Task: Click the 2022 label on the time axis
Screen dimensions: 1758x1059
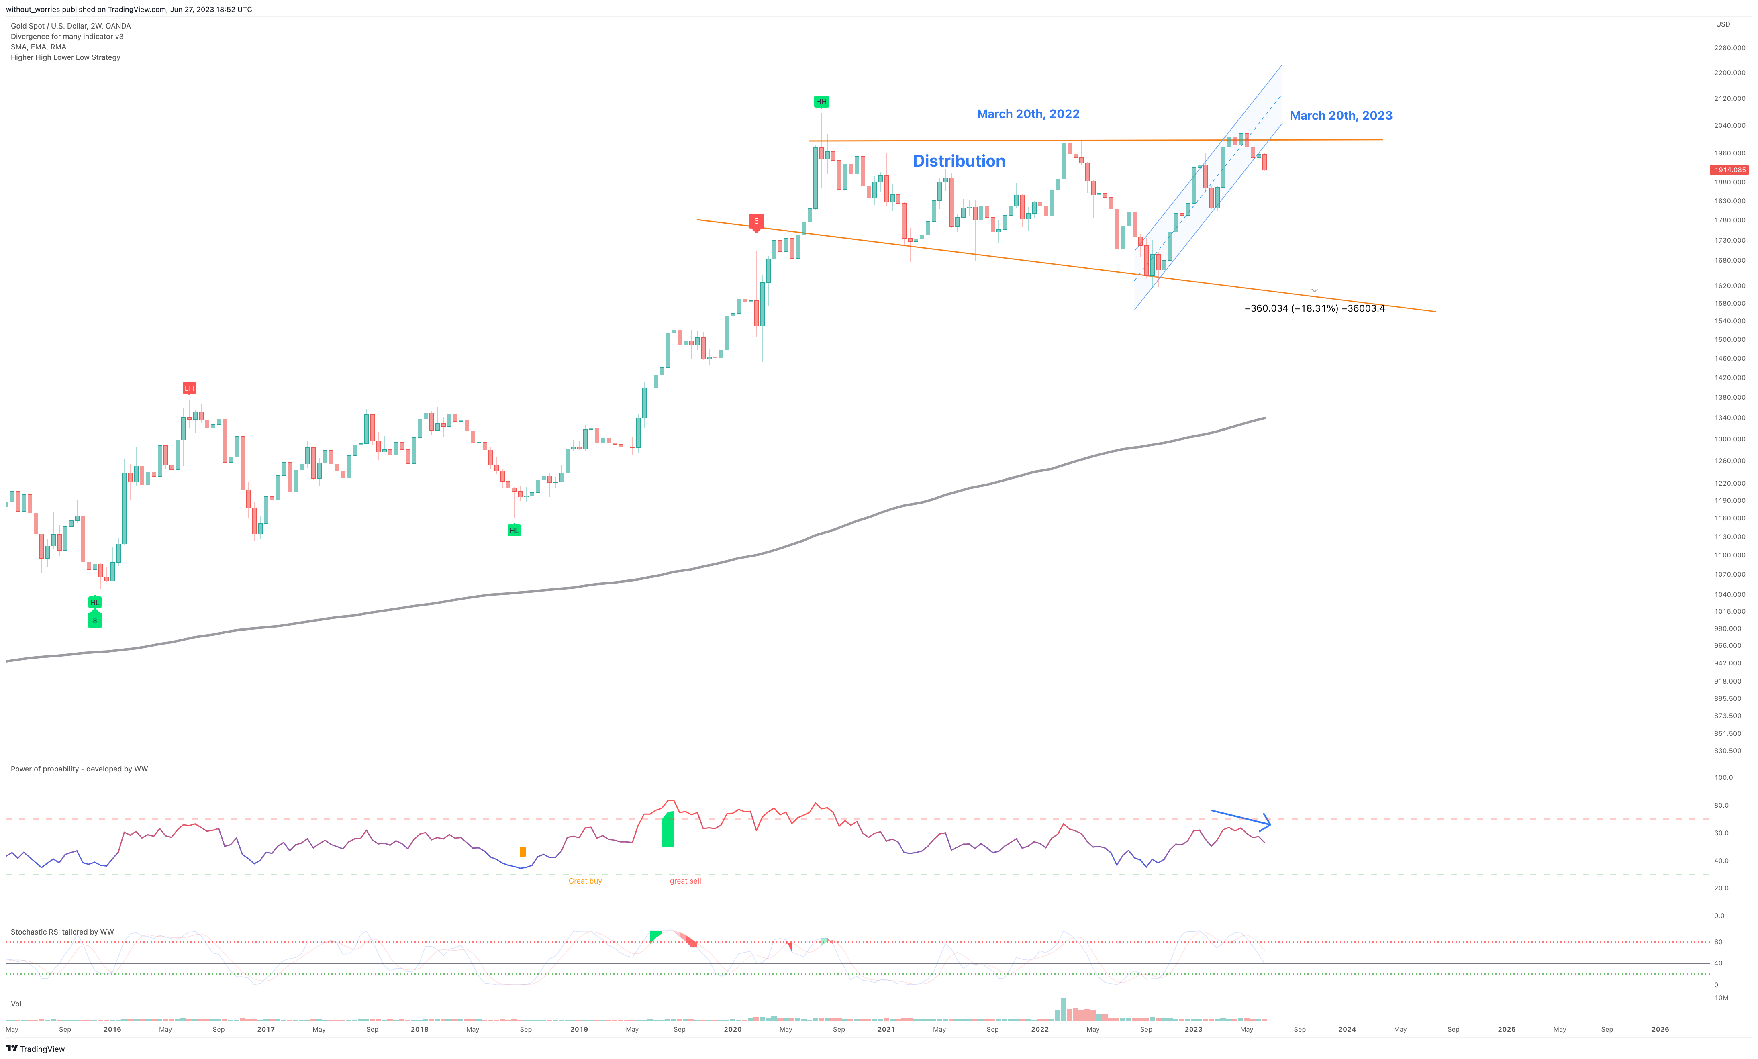Action: [1040, 1030]
